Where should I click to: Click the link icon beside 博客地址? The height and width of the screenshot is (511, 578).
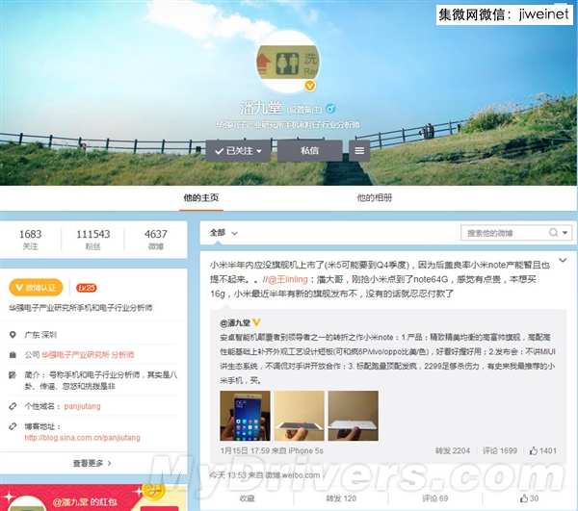(13, 426)
